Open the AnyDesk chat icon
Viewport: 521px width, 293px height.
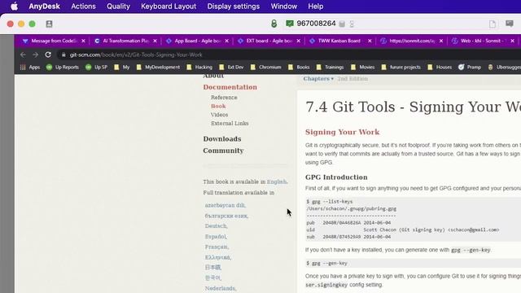point(510,24)
